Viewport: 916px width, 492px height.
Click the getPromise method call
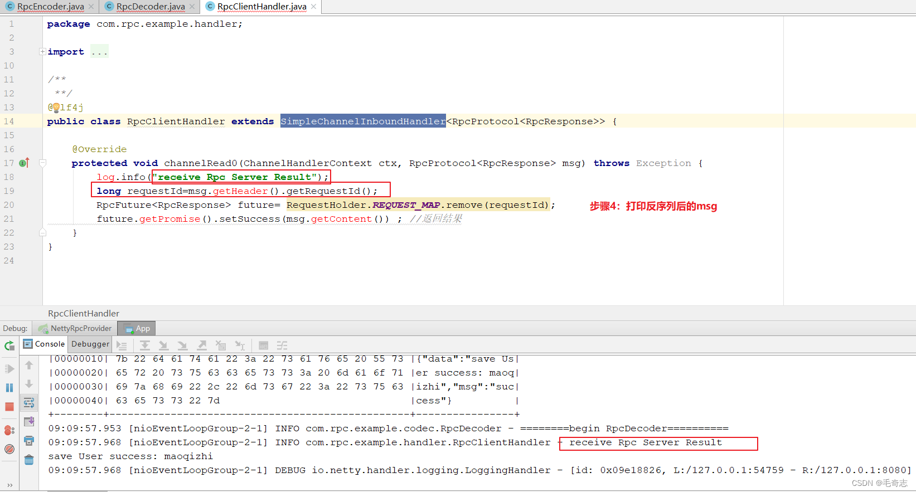pos(170,219)
